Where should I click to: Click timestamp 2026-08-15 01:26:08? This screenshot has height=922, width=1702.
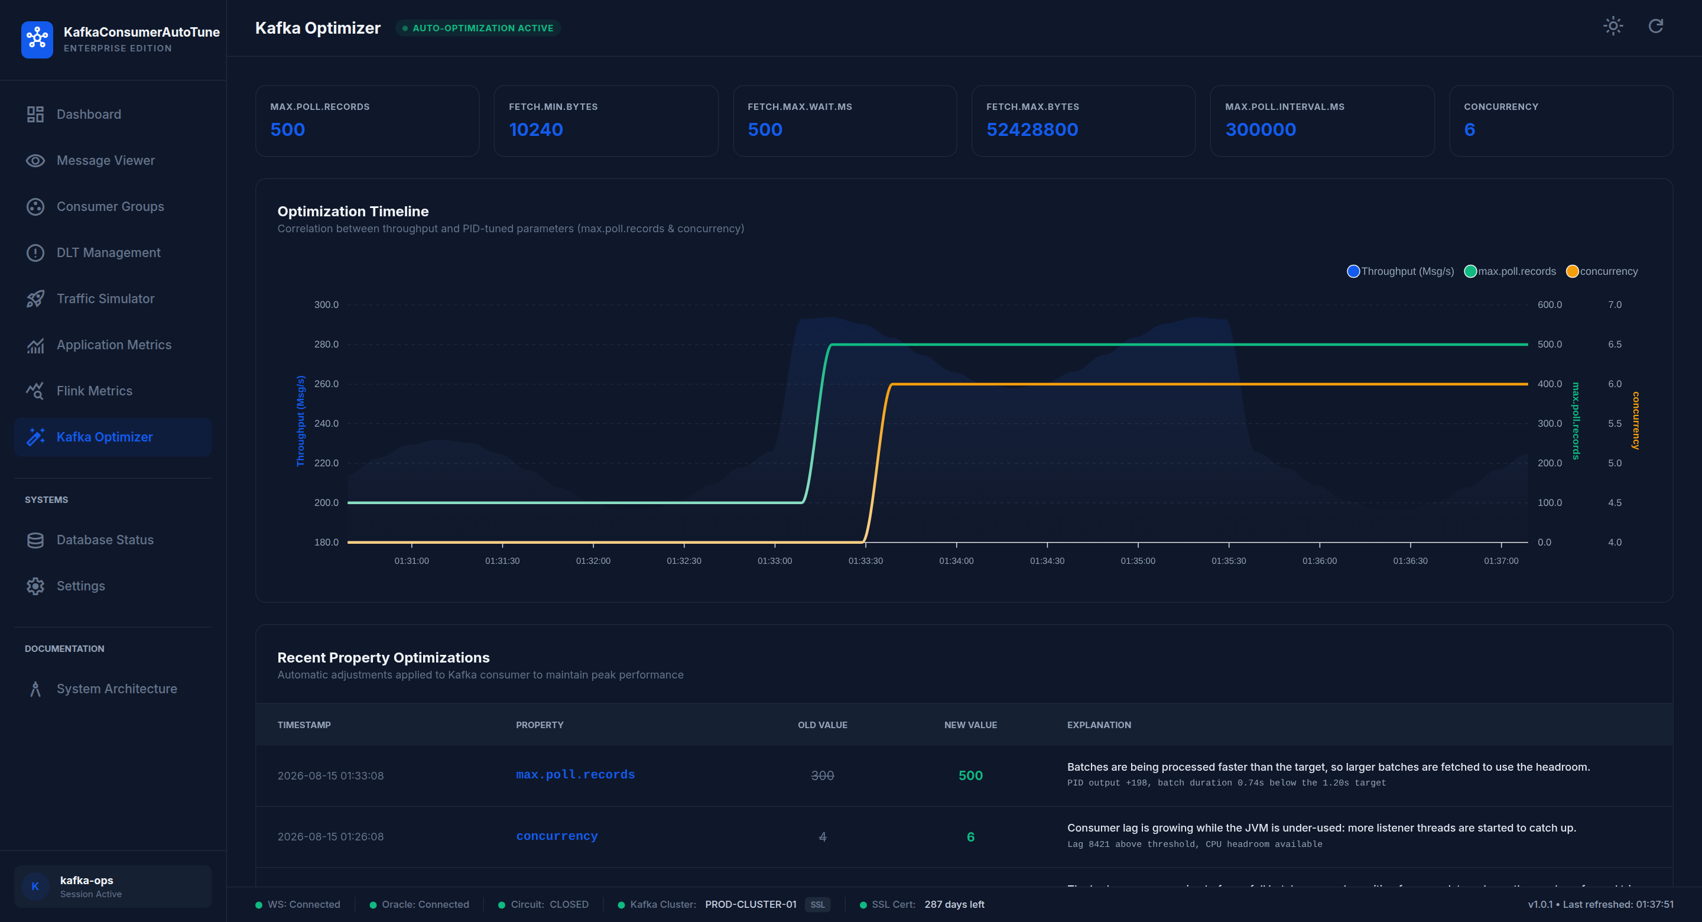(x=330, y=837)
